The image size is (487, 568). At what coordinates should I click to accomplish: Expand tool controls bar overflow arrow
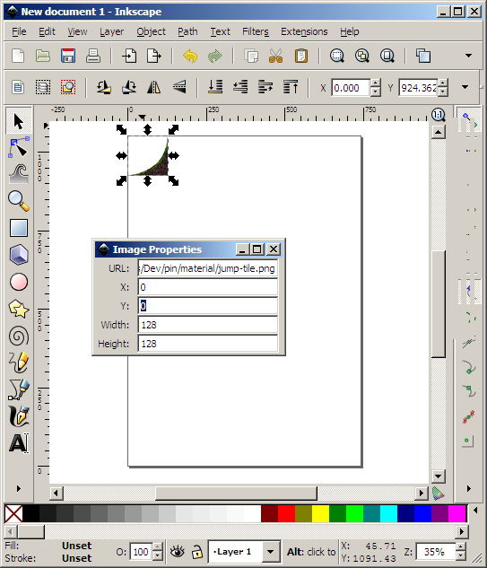click(465, 87)
